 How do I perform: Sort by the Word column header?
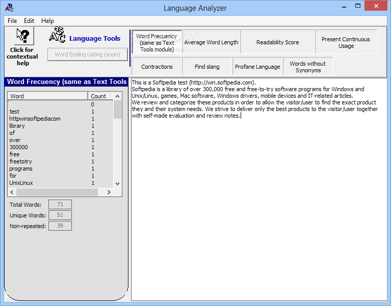coord(47,96)
